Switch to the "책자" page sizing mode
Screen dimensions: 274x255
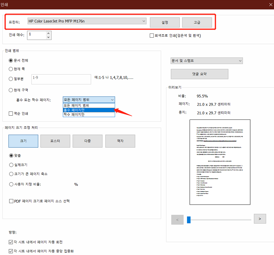[x=120, y=141]
